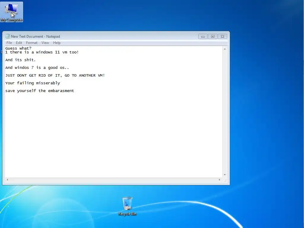Viewport: 304px width, 228px height.
Task: Open the Help menu in Notepad
Action: 57,43
